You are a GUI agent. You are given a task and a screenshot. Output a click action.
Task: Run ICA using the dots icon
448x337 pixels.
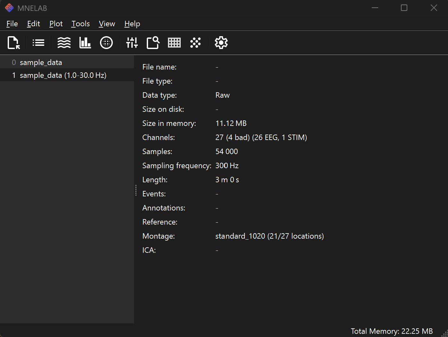[195, 43]
